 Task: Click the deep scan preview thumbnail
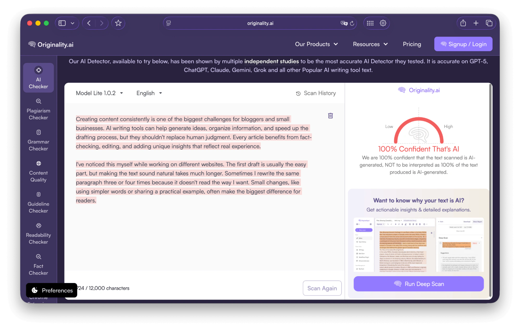point(419,245)
